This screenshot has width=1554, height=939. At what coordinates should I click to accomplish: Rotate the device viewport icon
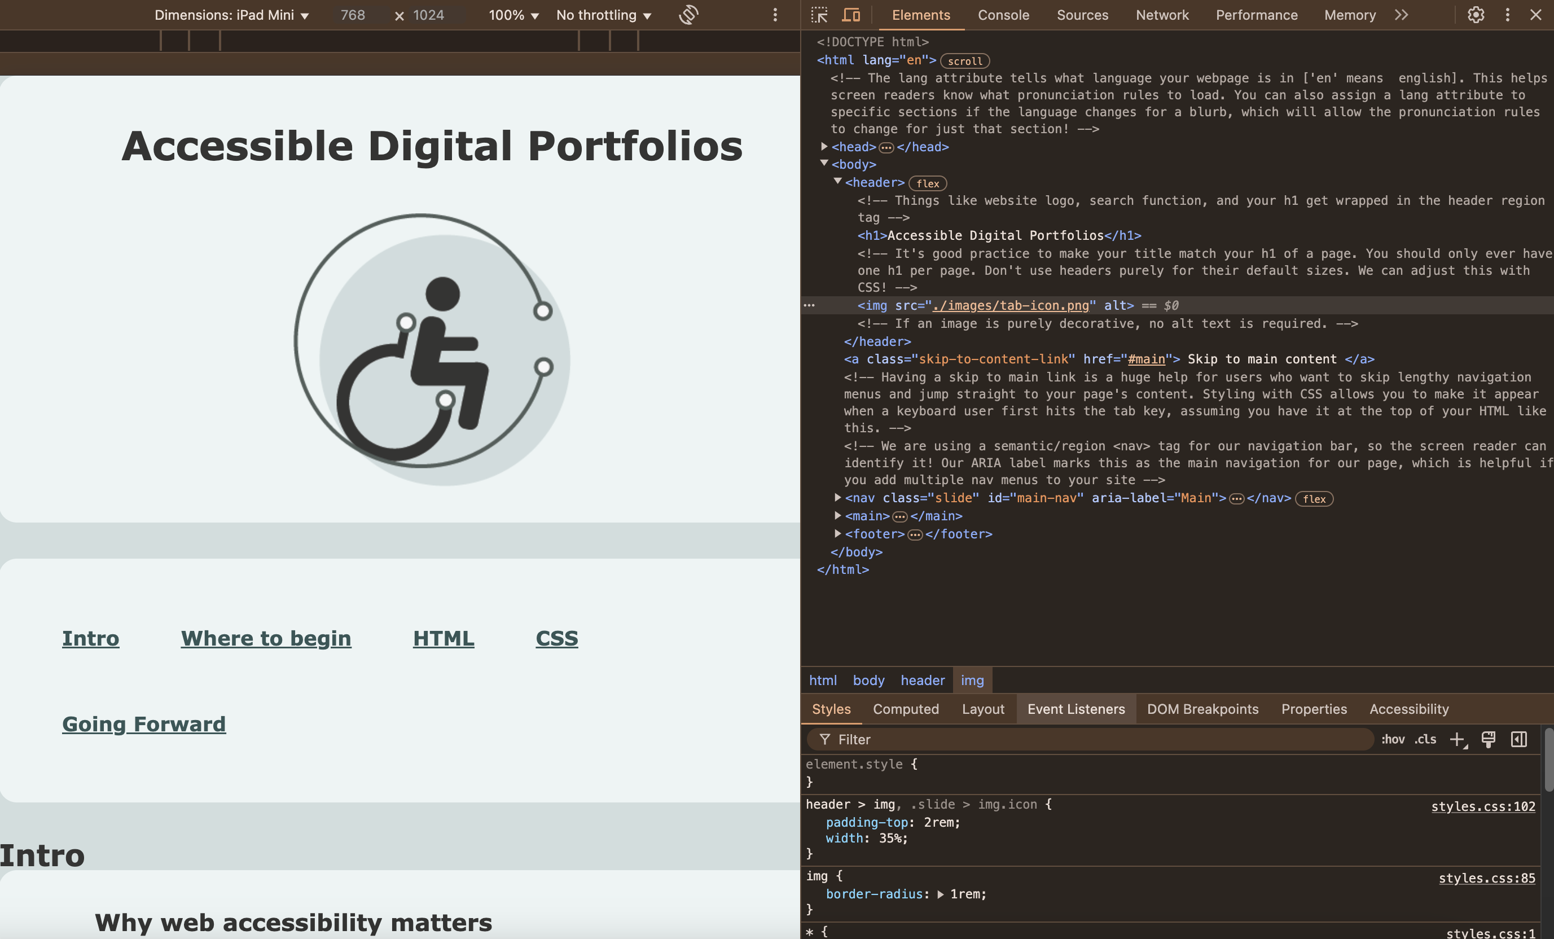[689, 15]
